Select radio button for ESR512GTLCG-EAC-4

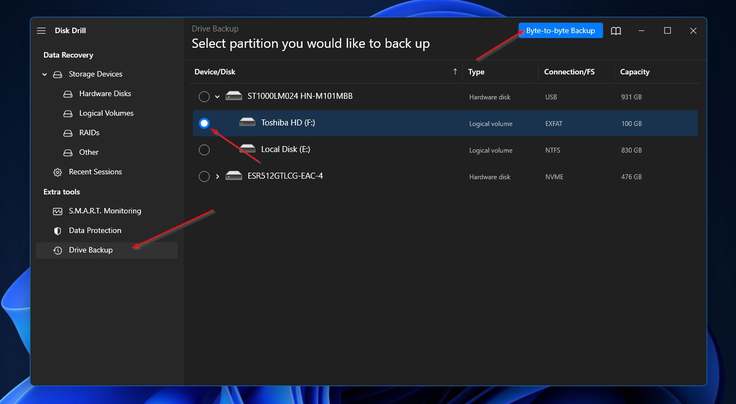[x=204, y=176]
